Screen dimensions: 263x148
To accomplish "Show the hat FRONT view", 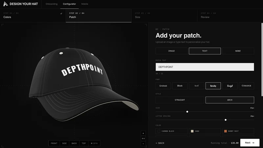I will pos(54,143).
